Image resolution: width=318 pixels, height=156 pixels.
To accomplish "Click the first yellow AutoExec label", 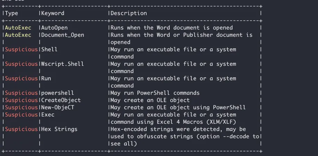I will [18, 28].
